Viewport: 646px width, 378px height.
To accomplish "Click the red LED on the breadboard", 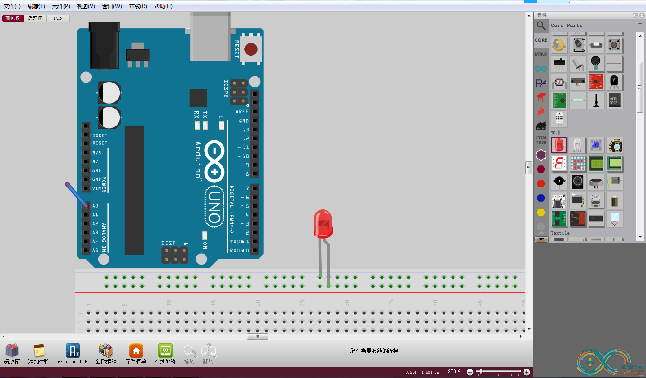I will point(323,224).
